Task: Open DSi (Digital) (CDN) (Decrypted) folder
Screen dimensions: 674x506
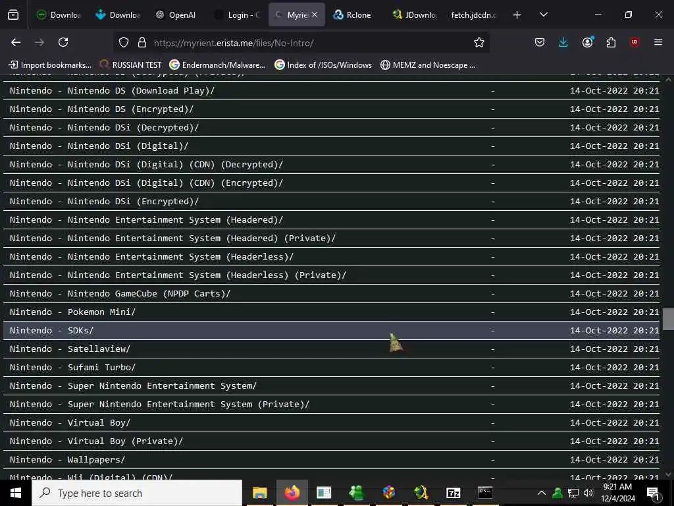Action: point(146,165)
